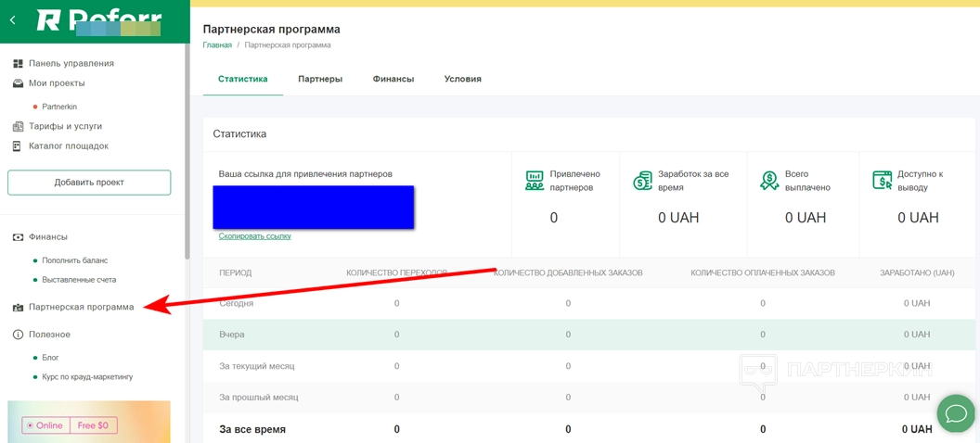
Task: Open Мои проекты in sidebar
Action: [57, 83]
